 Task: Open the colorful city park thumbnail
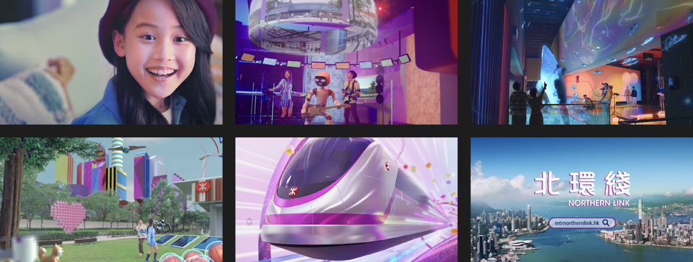click(x=111, y=200)
